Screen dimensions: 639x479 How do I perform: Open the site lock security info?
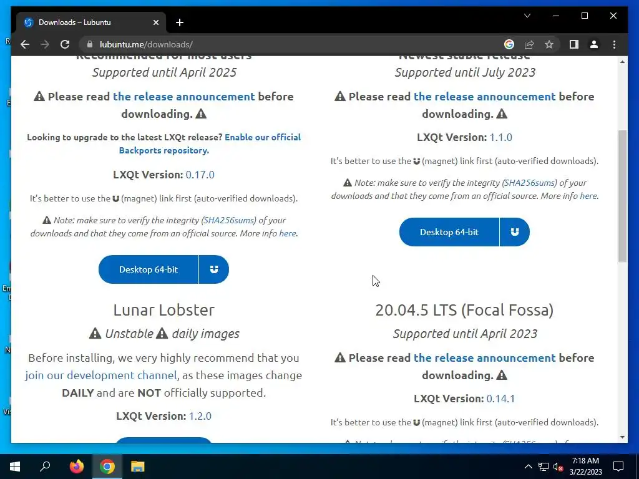90,44
